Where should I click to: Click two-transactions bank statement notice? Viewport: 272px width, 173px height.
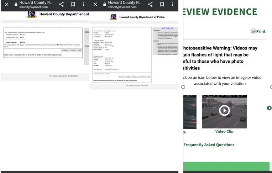coord(42,46)
